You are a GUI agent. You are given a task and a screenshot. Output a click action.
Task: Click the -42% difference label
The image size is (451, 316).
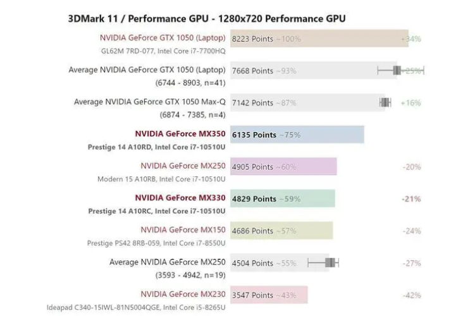(411, 294)
